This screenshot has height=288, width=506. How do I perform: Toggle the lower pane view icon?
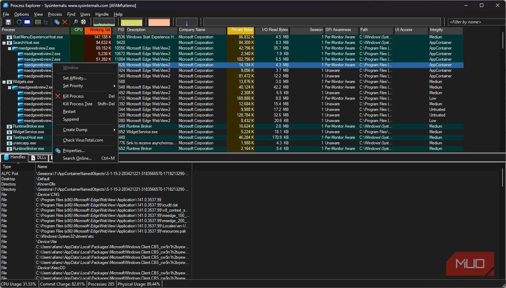coord(27,22)
